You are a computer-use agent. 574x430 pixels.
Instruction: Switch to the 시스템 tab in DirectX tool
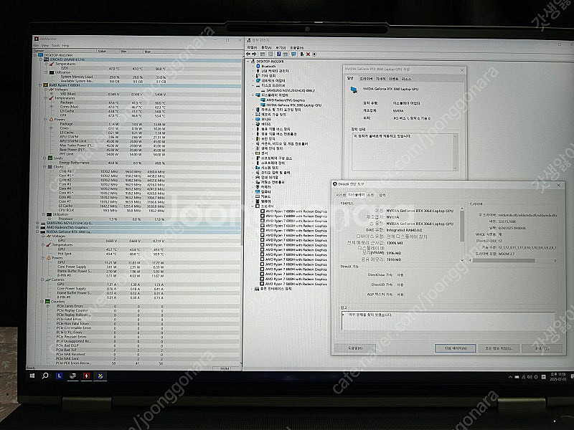click(x=341, y=195)
